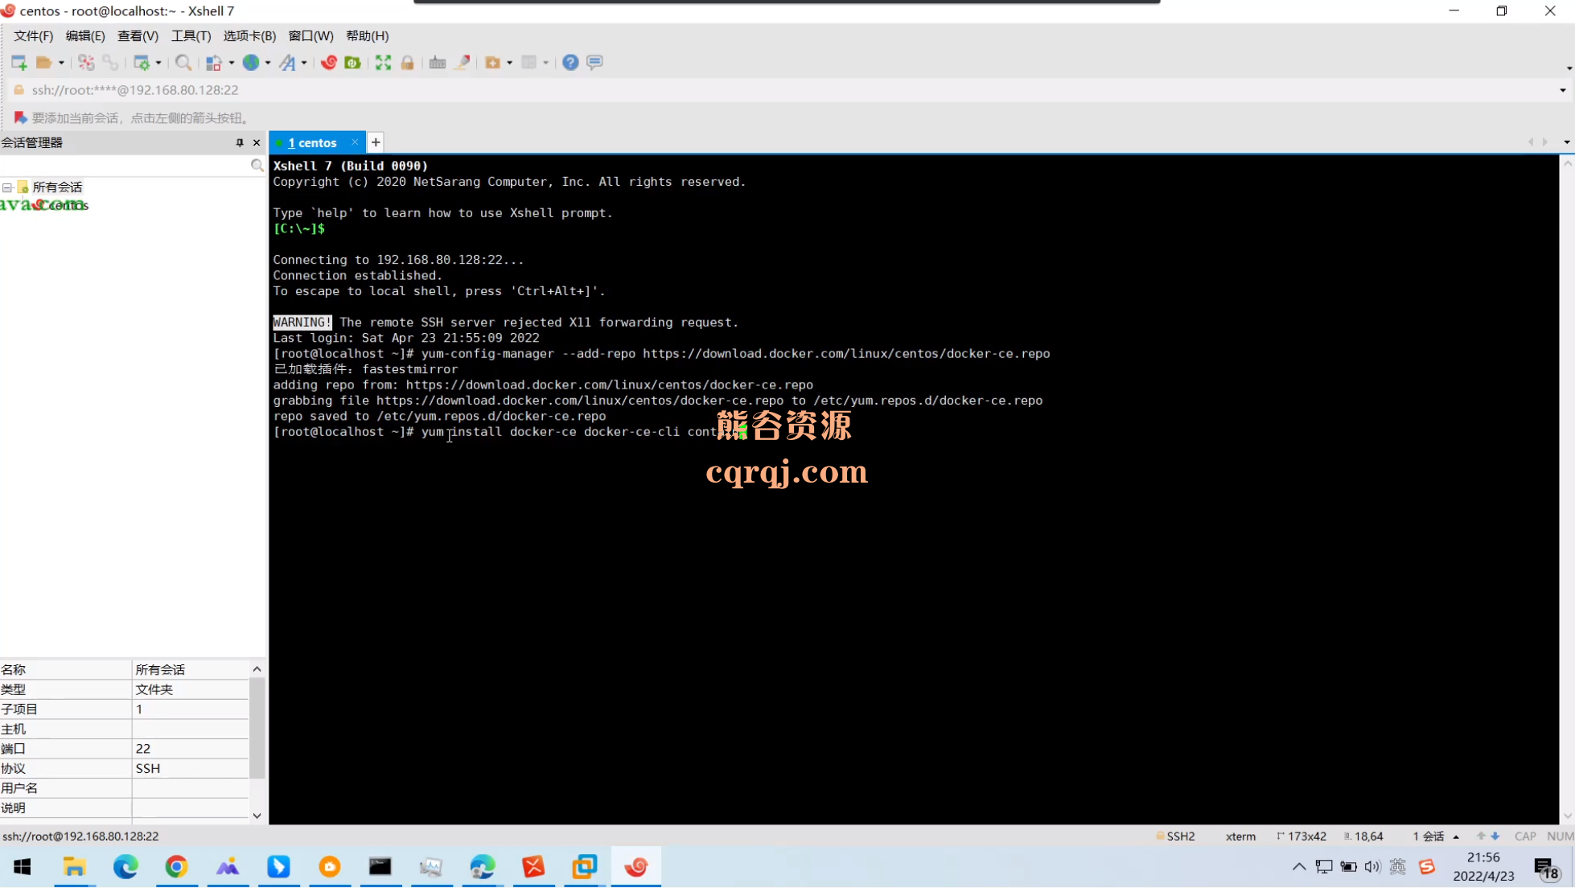Click SSH2 status bar entry
This screenshot has height=888, width=1575.
1175,837
